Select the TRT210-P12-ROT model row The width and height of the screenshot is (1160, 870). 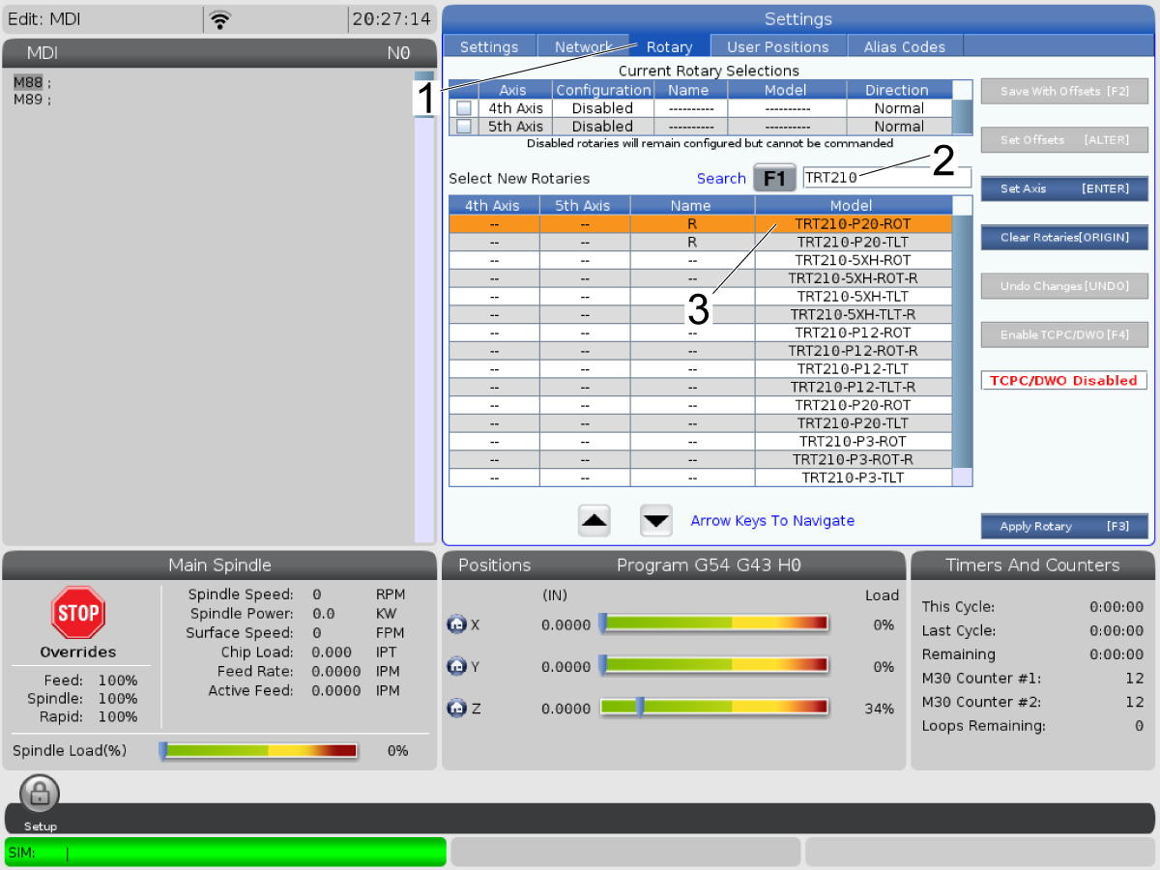pyautogui.click(x=700, y=333)
